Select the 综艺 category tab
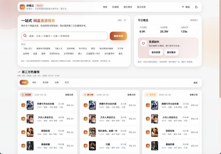This screenshot has height=154, width=221. (67, 82)
